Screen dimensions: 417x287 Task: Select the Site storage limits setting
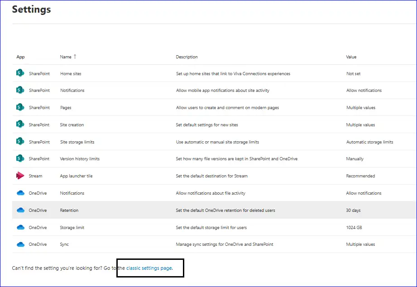click(x=77, y=142)
